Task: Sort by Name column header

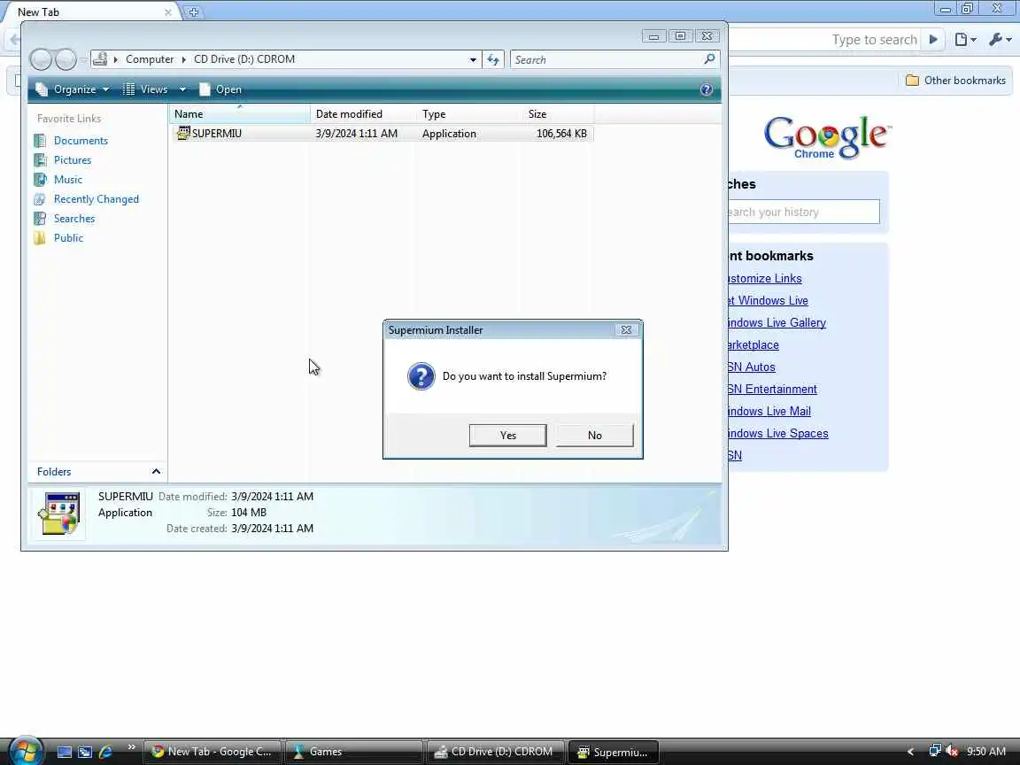Action: point(240,114)
